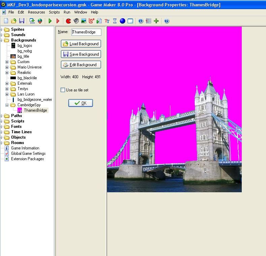Collapse the CambridgeSpy folder
Image resolution: width=266 pixels, height=256 pixels.
pos(7,105)
